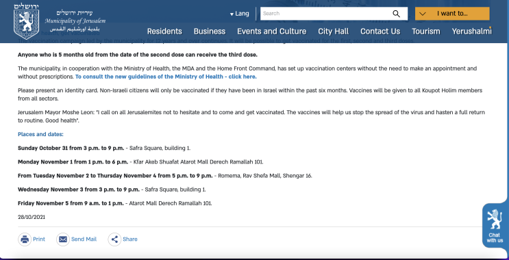This screenshot has width=509, height=260.
Task: Follow the Ministry of Health guidelines link
Action: [x=166, y=77]
